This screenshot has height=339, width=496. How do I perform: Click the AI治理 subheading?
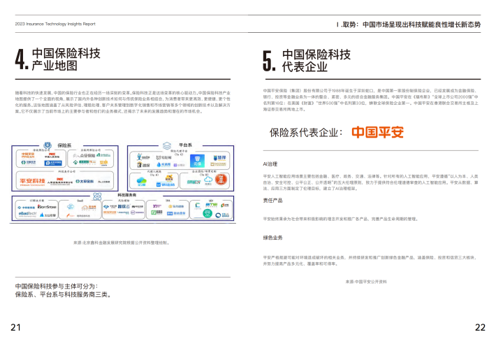tap(270, 164)
